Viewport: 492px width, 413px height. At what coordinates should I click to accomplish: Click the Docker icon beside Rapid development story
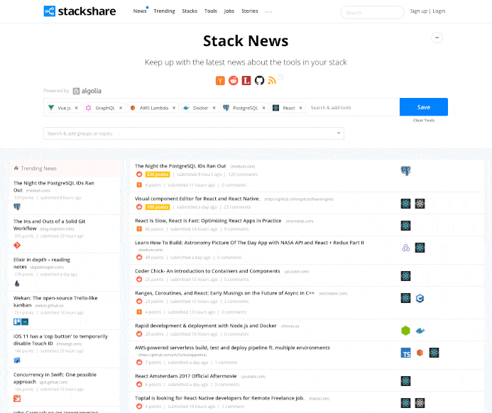420,331
